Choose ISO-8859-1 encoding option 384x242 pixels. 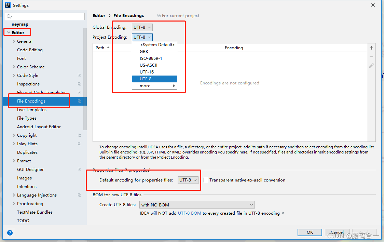pyautogui.click(x=154, y=58)
